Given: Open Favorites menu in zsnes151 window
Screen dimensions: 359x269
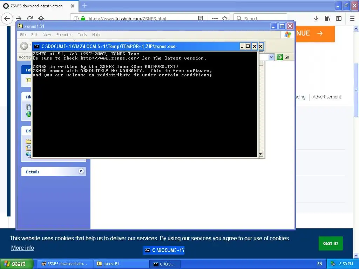Looking at the screenshot, I should (x=65, y=35).
